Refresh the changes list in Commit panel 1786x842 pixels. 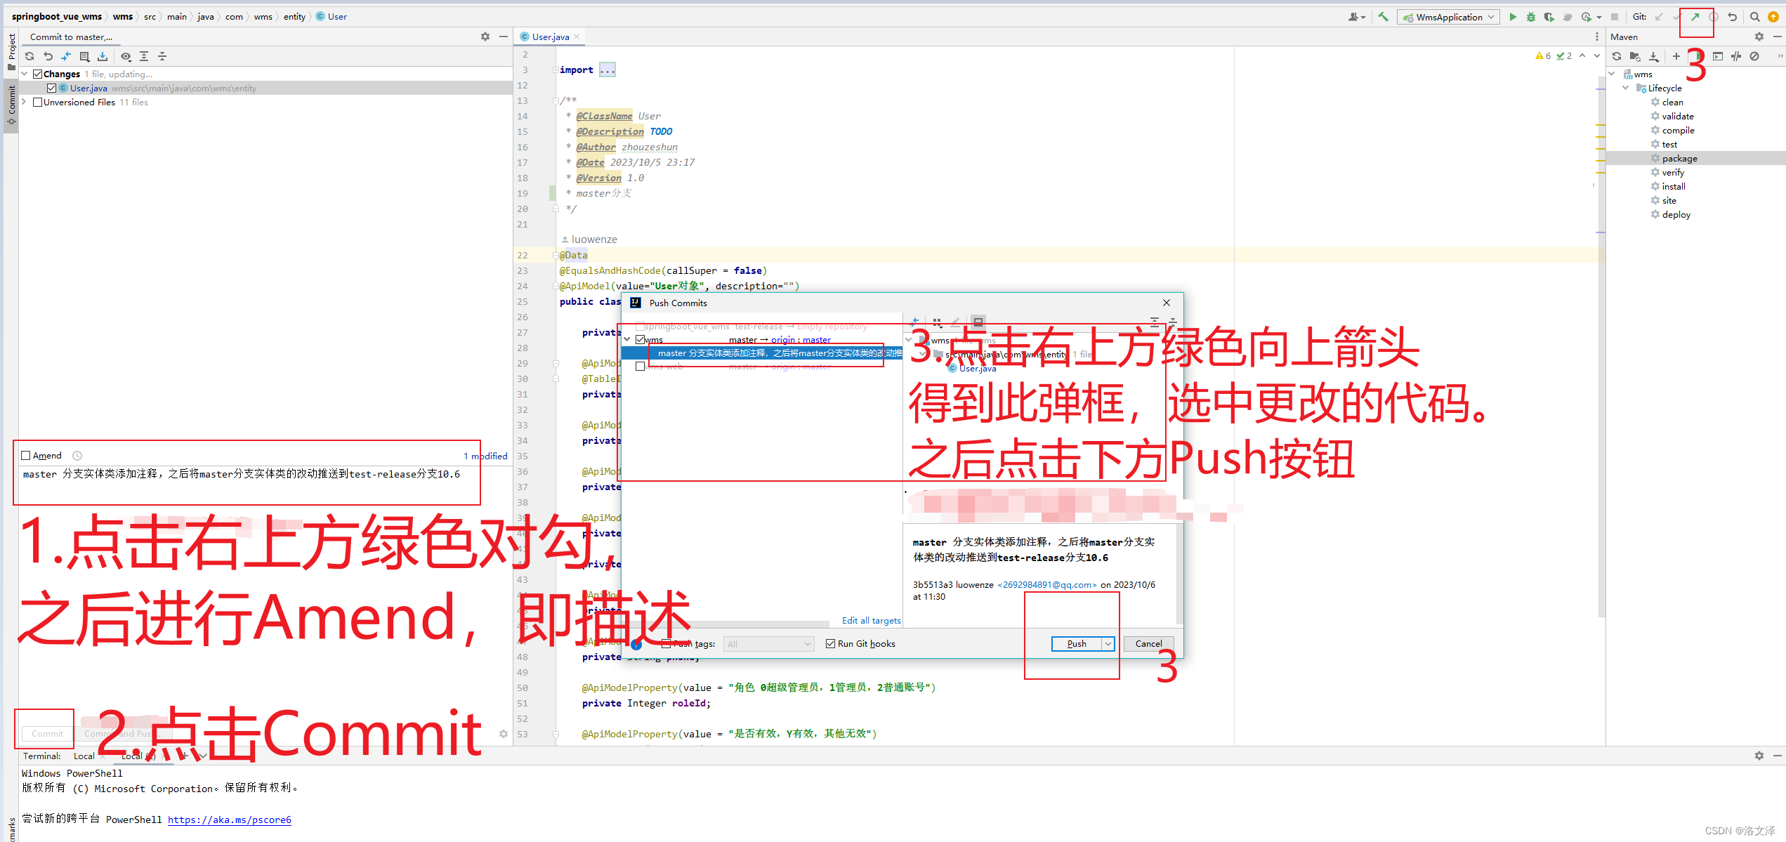click(x=29, y=56)
